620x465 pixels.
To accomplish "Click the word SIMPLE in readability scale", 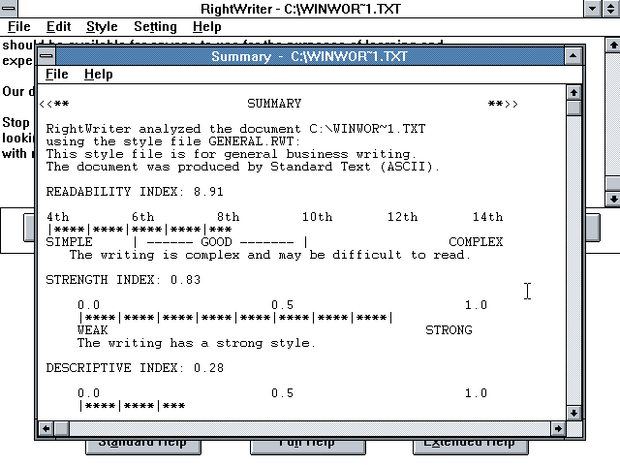I will click(69, 242).
